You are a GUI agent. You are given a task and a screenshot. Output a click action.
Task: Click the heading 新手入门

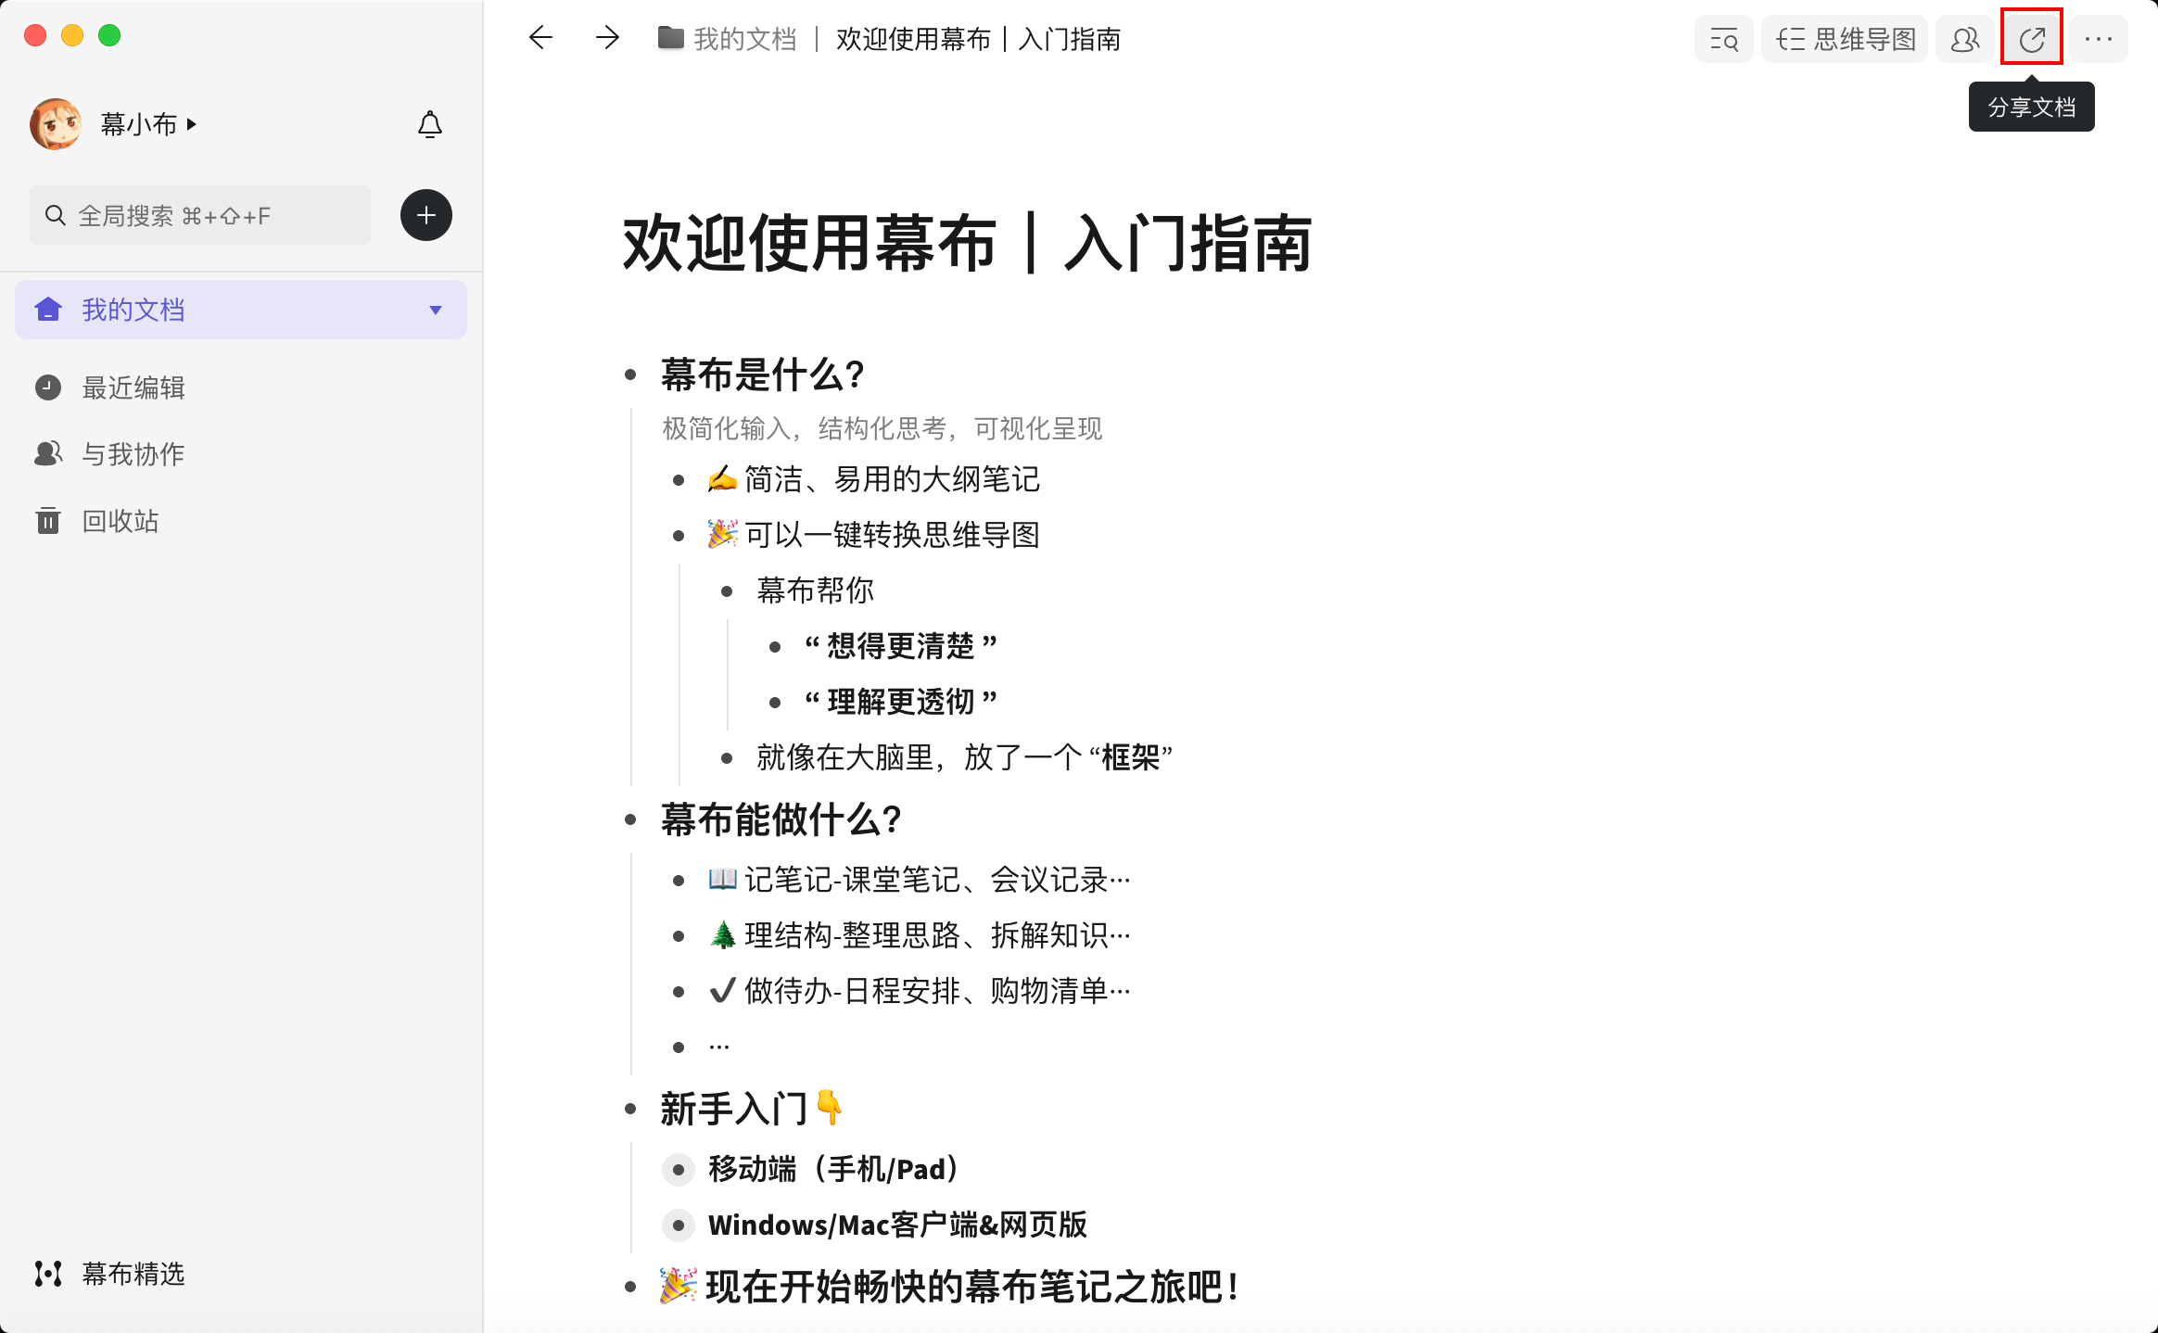pos(752,1110)
